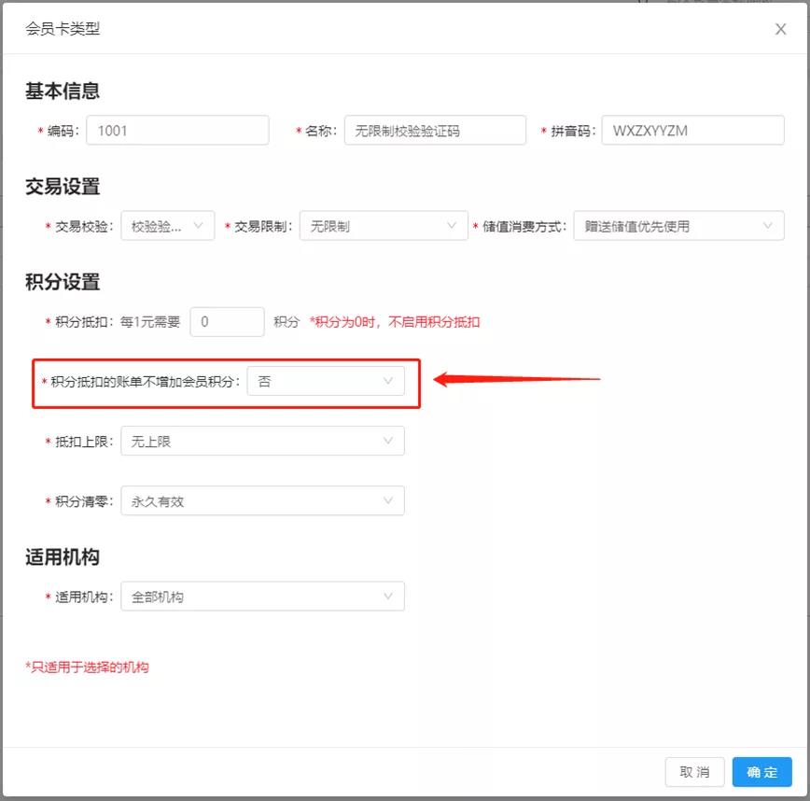
Task: Click the 积分设置 section heading
Action: (63, 282)
